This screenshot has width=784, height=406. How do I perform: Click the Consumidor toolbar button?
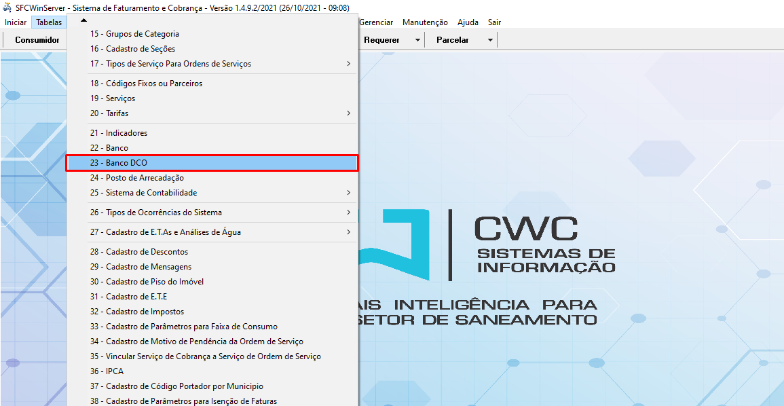tap(37, 40)
